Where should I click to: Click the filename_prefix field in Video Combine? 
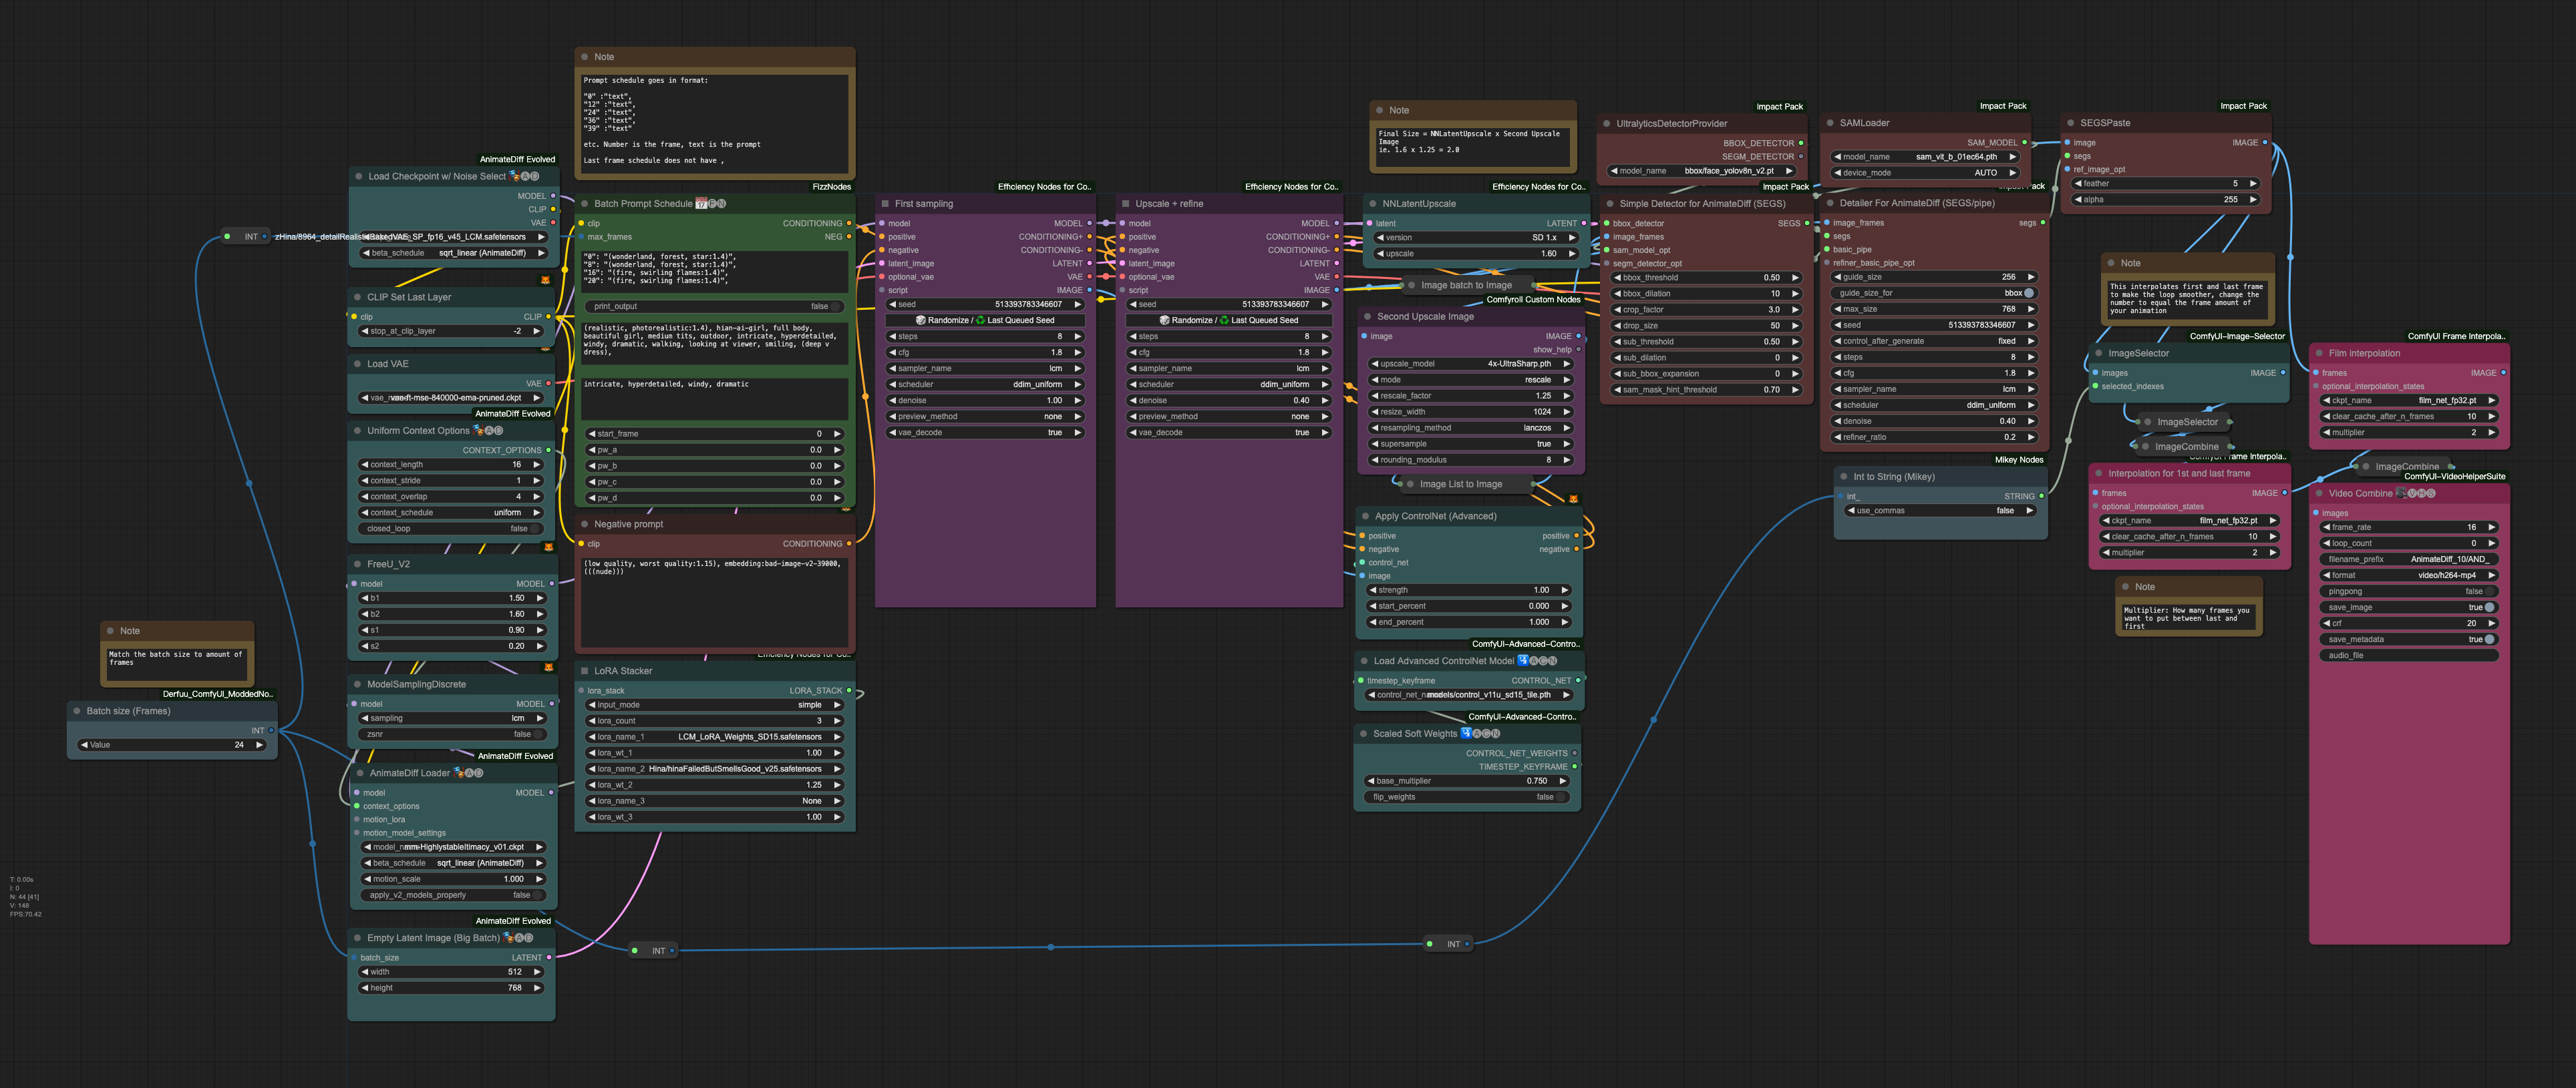[x=2410, y=559]
